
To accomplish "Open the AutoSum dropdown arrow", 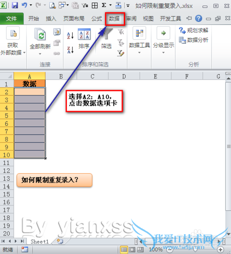I will coord(110,5).
